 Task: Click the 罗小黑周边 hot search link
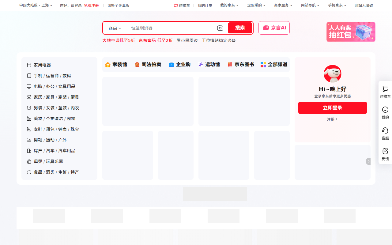(187, 40)
